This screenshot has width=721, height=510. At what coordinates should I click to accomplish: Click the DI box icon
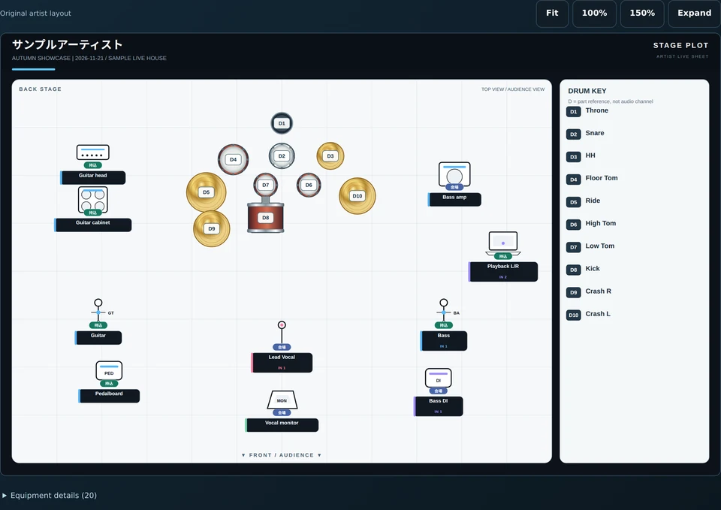pos(438,378)
